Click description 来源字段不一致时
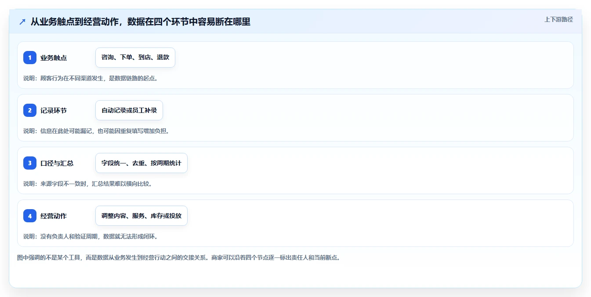Screen dimensions: 591x297 pos(87,184)
